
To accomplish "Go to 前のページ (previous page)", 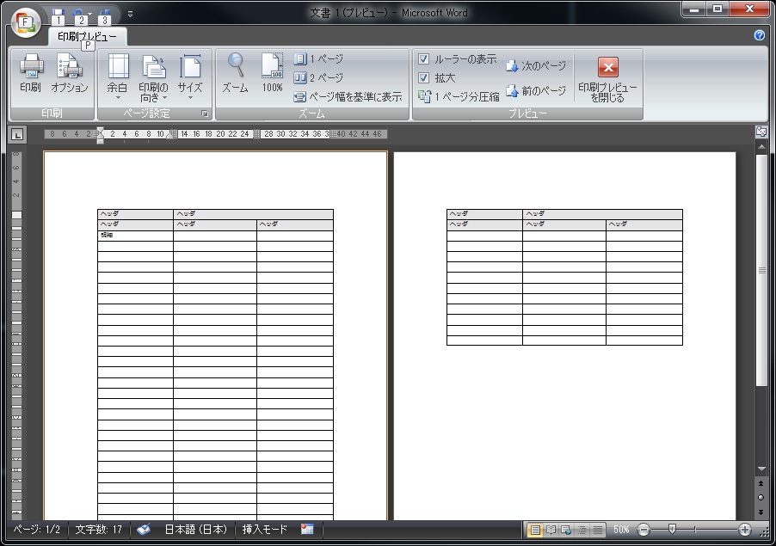I will (535, 90).
